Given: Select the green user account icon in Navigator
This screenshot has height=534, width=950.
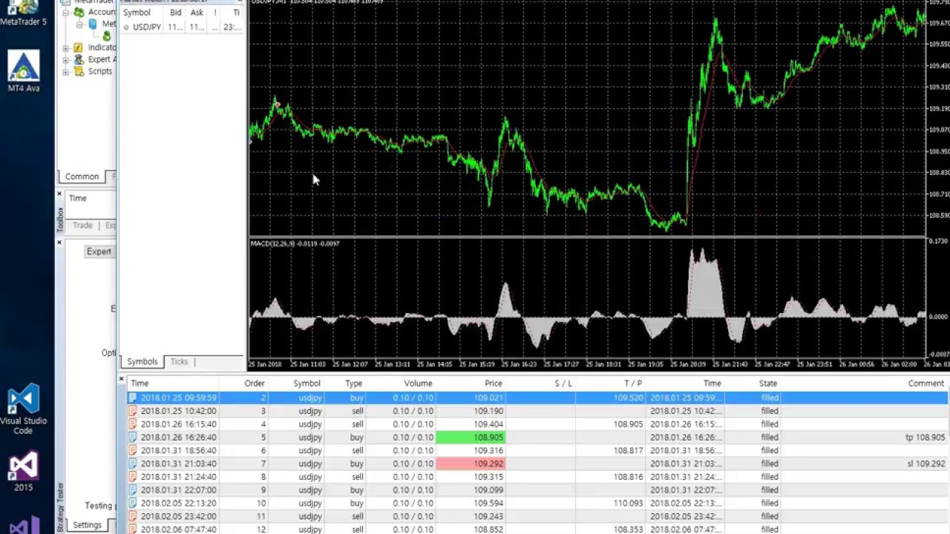Looking at the screenshot, I should (107, 36).
